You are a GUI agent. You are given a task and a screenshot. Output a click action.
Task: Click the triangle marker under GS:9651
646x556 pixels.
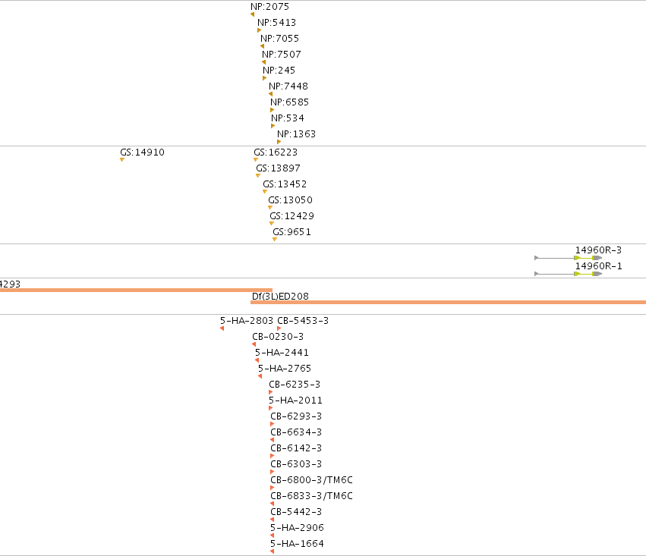(275, 240)
